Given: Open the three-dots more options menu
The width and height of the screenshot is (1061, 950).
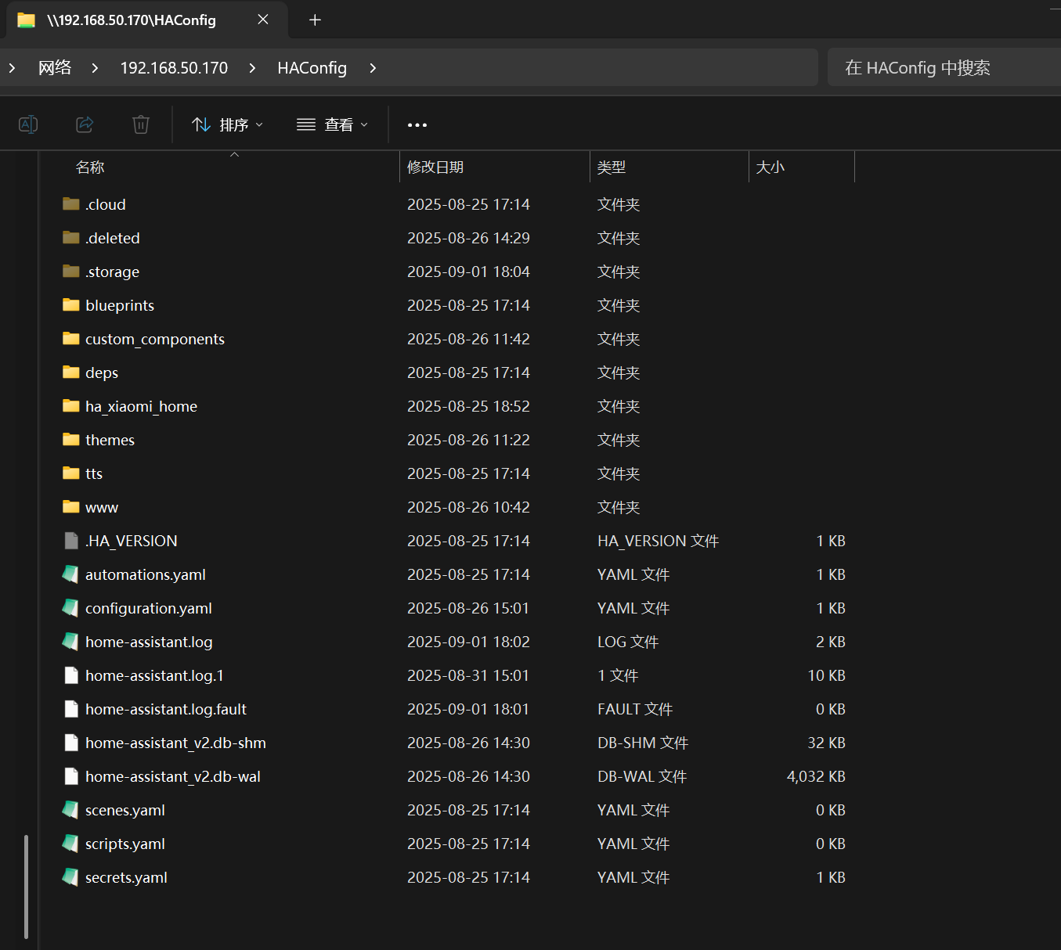Looking at the screenshot, I should pos(417,124).
